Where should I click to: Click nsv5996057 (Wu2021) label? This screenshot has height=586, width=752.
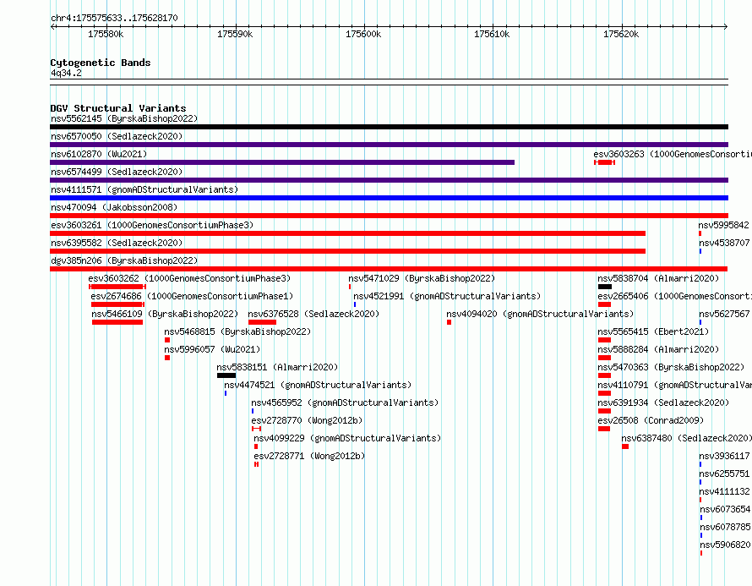coord(212,349)
